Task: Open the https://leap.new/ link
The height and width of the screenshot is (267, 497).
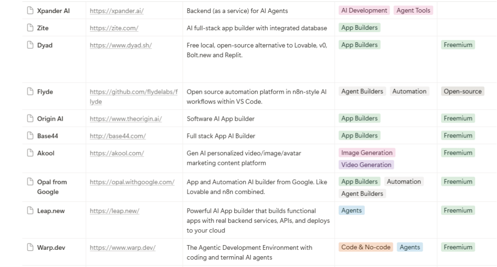Action: [114, 211]
